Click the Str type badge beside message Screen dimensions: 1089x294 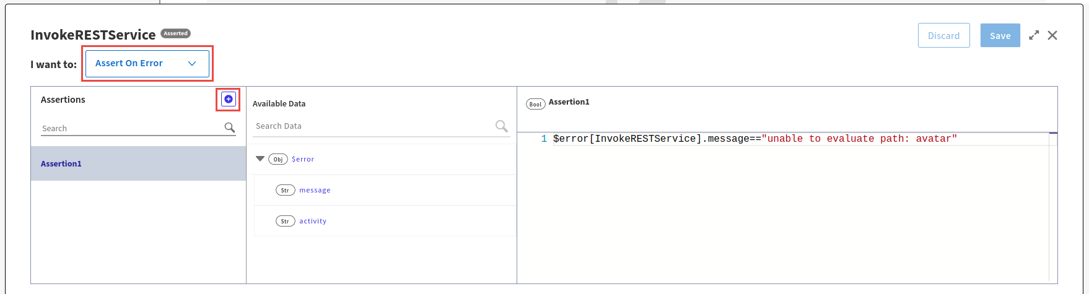285,190
